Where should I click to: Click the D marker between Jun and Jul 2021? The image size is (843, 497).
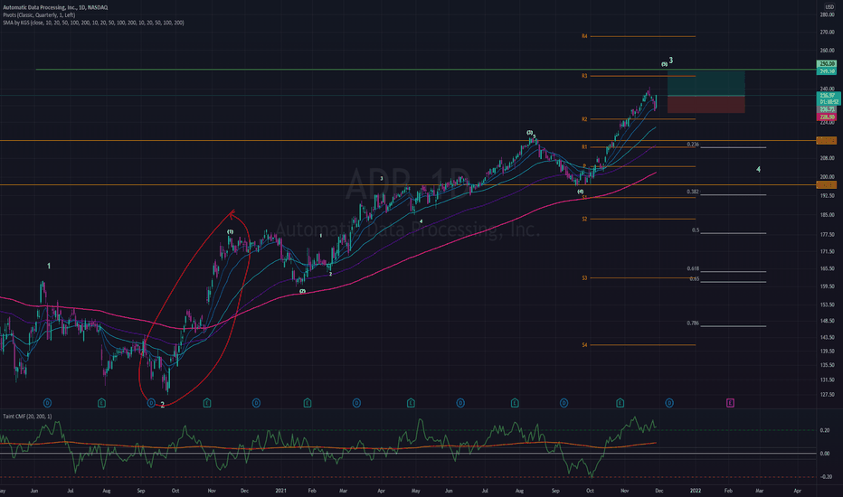(460, 402)
